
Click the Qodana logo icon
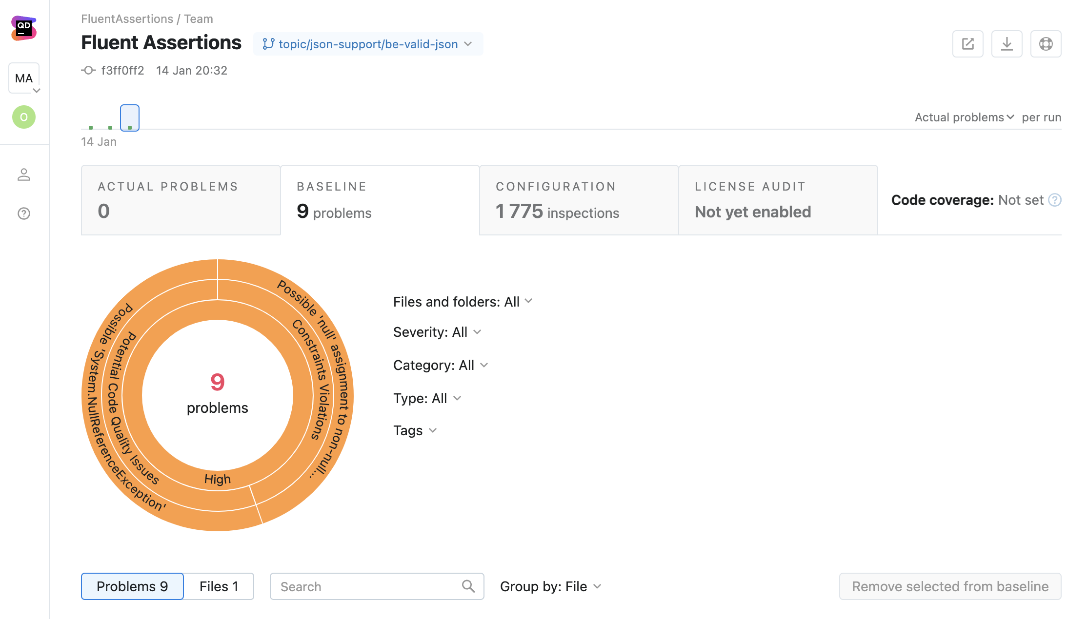pyautogui.click(x=24, y=28)
